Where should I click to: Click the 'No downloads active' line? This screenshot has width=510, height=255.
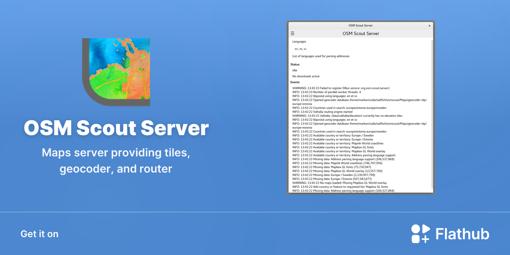point(306,76)
